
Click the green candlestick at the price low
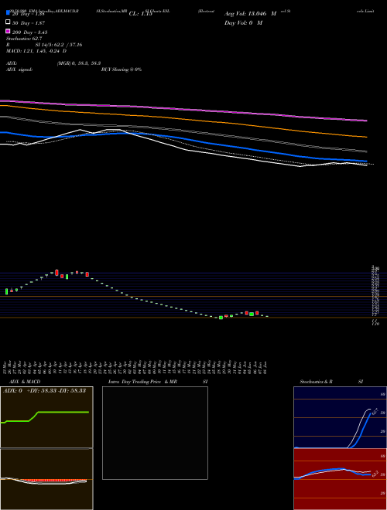coord(221,318)
